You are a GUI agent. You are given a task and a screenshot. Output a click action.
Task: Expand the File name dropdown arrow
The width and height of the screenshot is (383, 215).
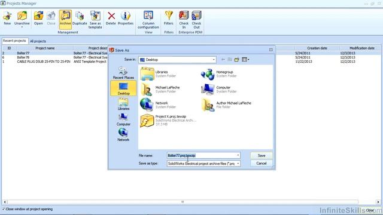pos(238,155)
